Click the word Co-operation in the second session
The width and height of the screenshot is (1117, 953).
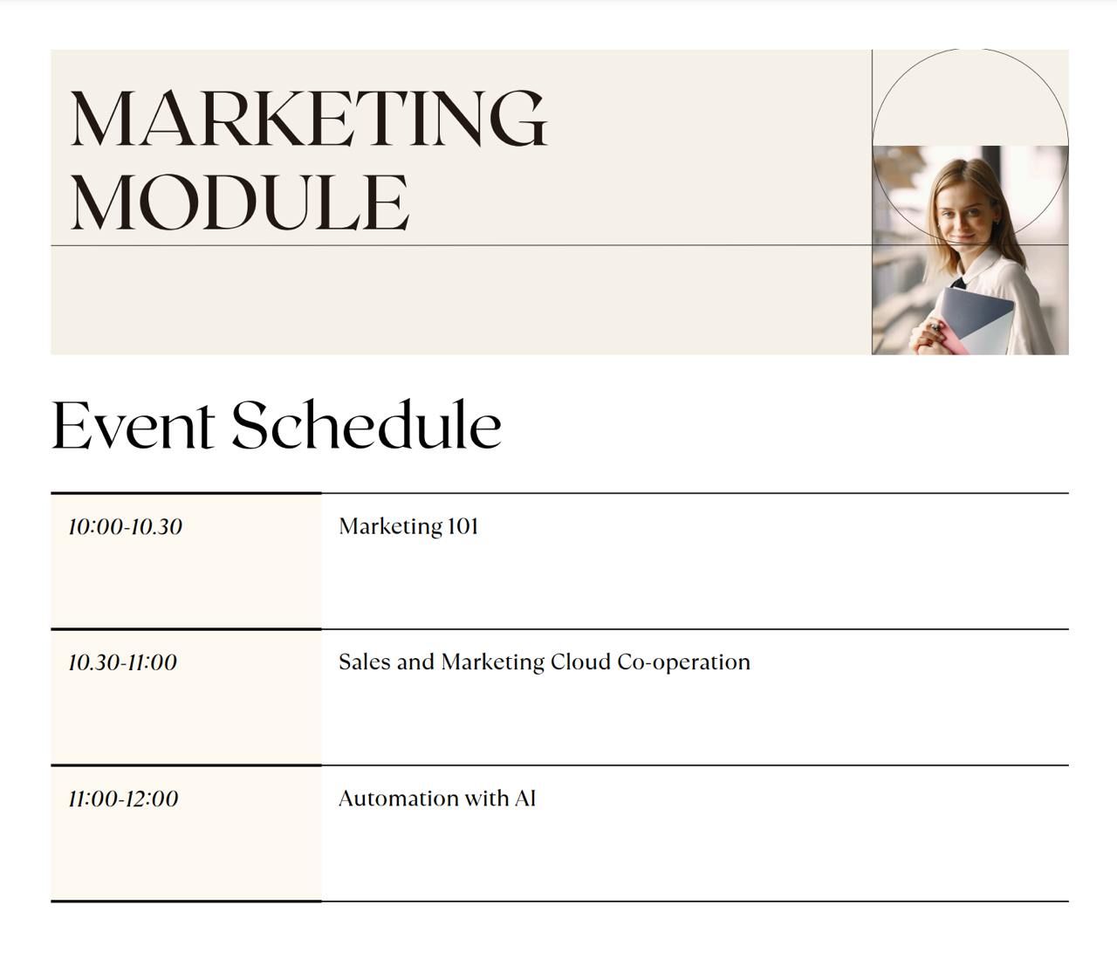coord(683,662)
